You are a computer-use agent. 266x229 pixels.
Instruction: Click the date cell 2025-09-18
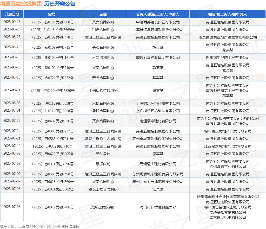point(12,22)
